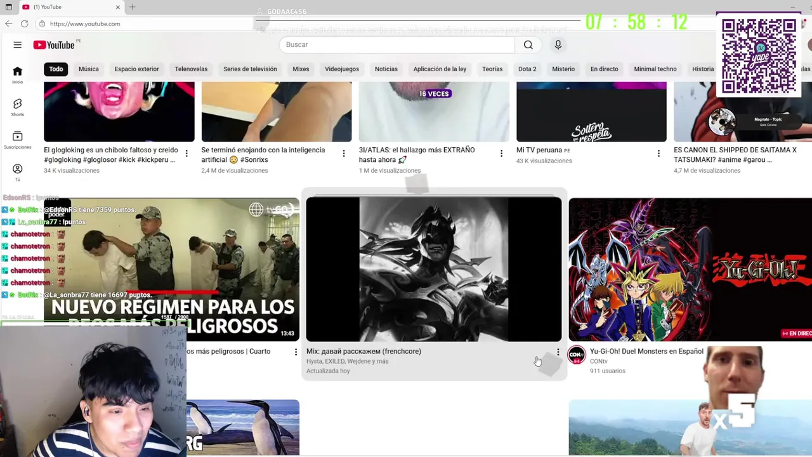The image size is (812, 457).
Task: Open the Yu-Gi-Oh live stream thumbnail
Action: [690, 269]
